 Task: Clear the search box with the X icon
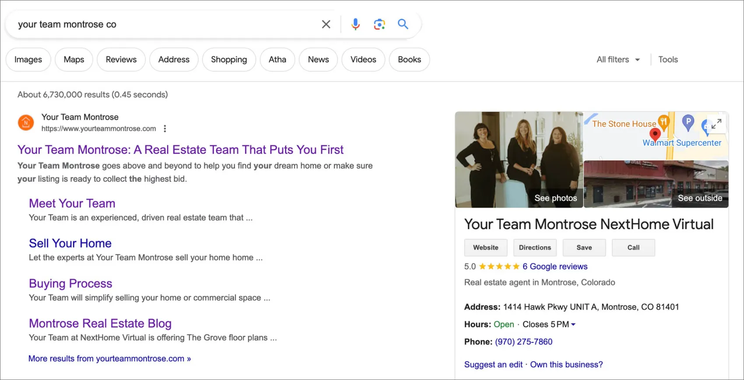tap(326, 24)
